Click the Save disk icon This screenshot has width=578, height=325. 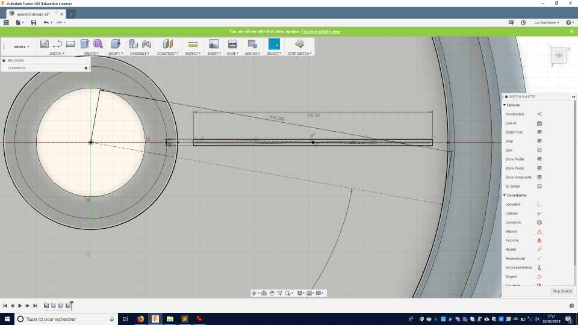[34, 22]
